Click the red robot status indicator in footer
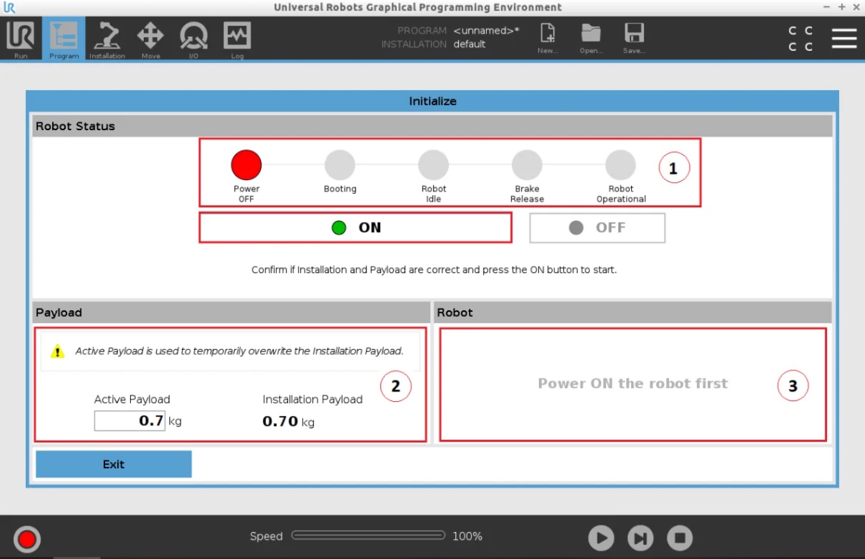Image resolution: width=865 pixels, height=559 pixels. (x=27, y=539)
